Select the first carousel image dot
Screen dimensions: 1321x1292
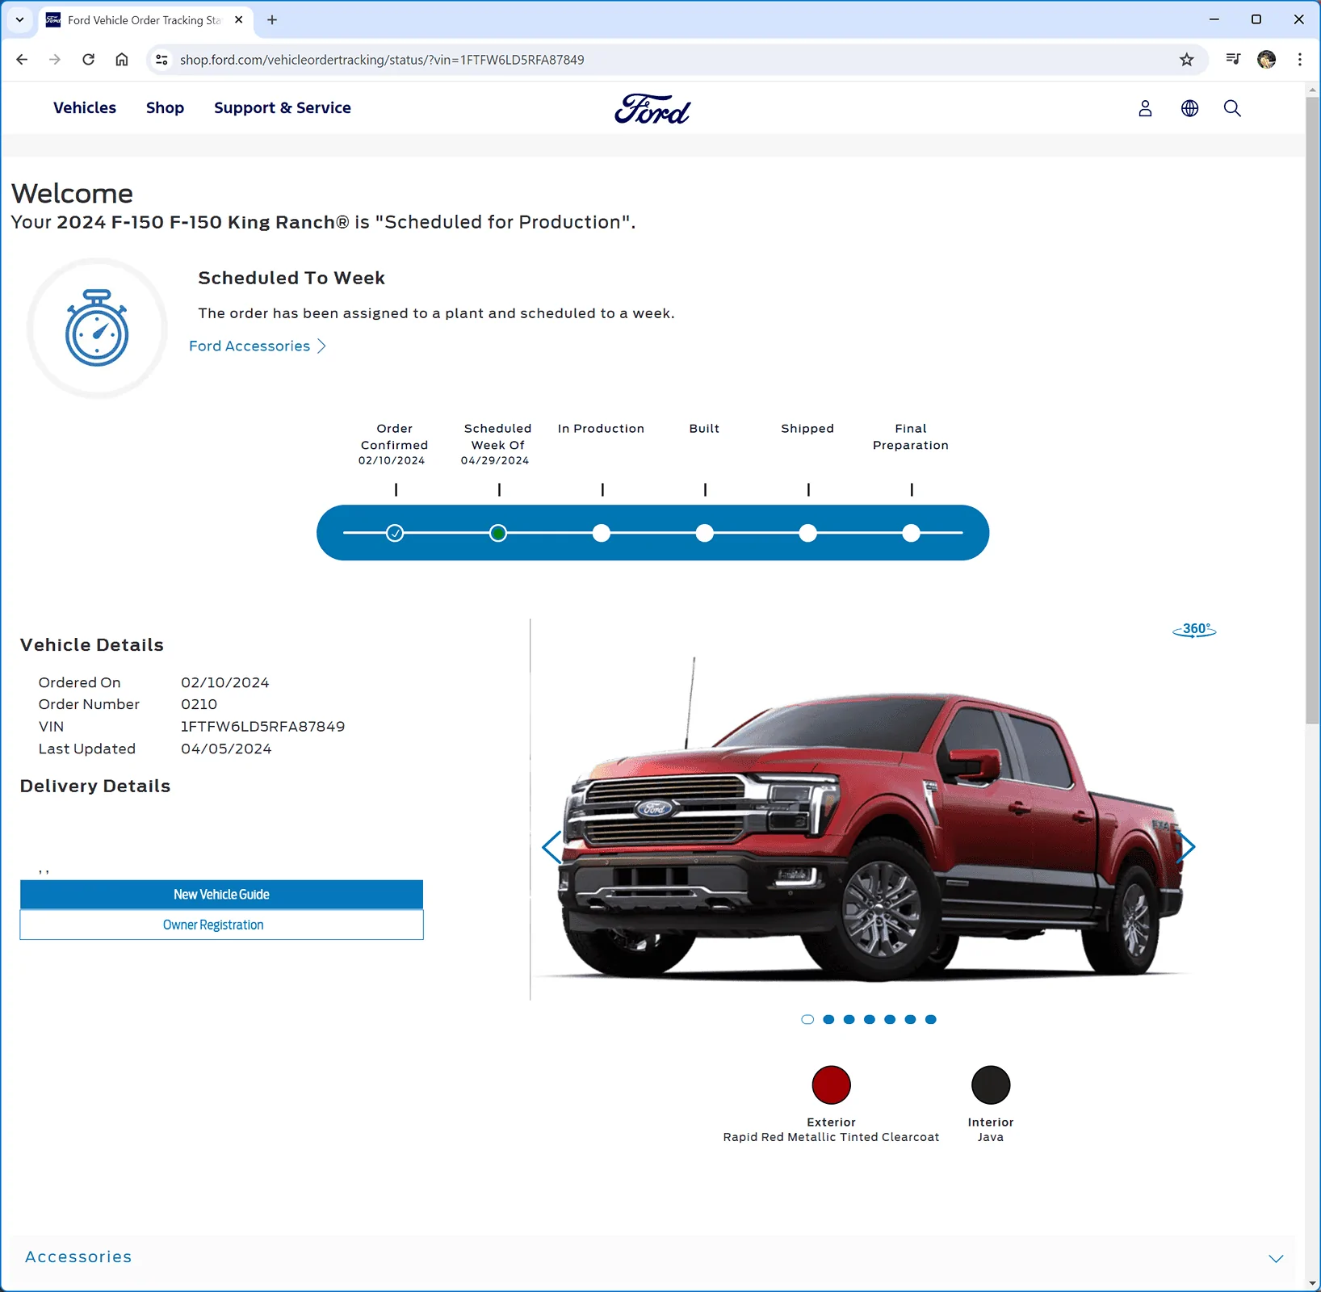807,1020
